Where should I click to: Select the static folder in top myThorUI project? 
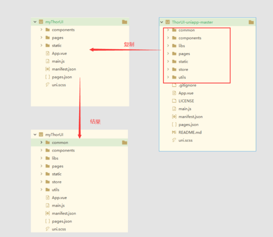(57, 45)
